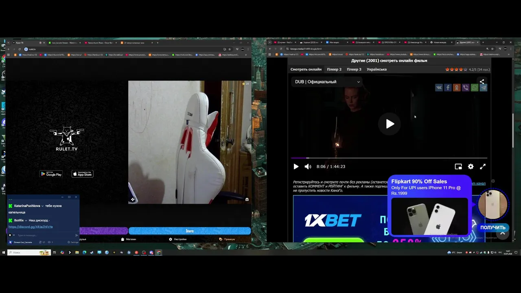
Task: Click the 1XBET banner advertisement
Action: [x=340, y=219]
